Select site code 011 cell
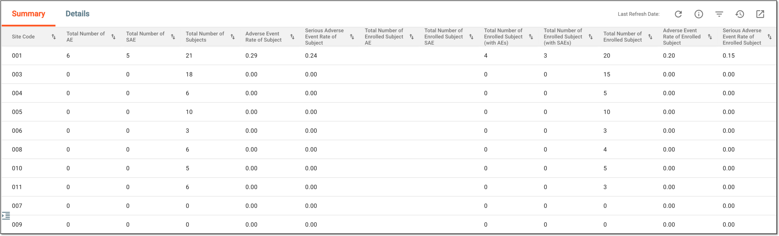This screenshot has width=779, height=236. (x=17, y=187)
